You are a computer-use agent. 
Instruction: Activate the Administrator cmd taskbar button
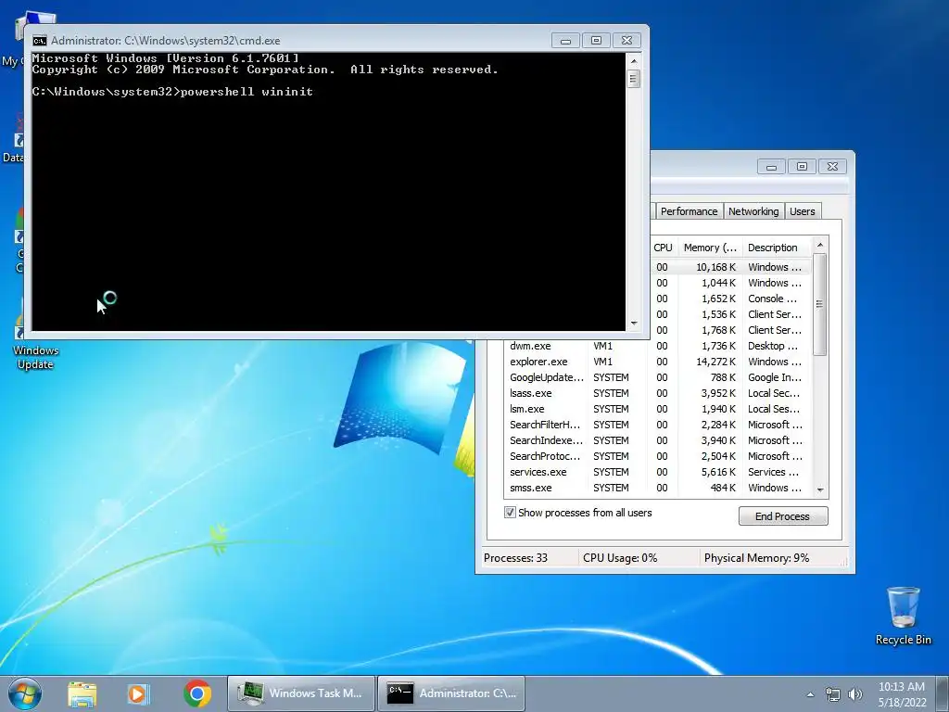451,693
